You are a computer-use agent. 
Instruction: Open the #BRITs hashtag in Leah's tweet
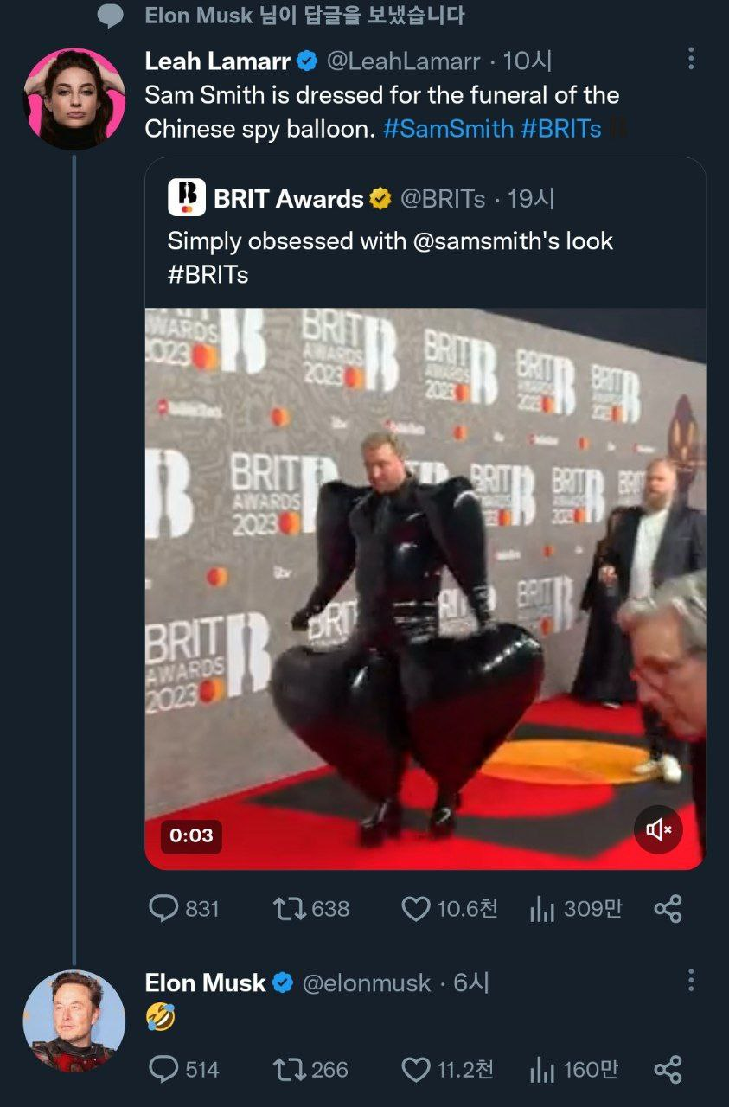(x=561, y=129)
